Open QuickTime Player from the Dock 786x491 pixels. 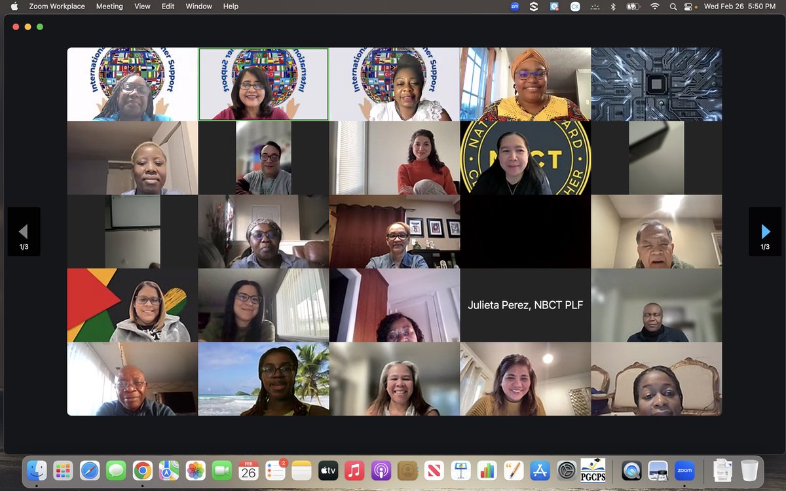[631, 470]
